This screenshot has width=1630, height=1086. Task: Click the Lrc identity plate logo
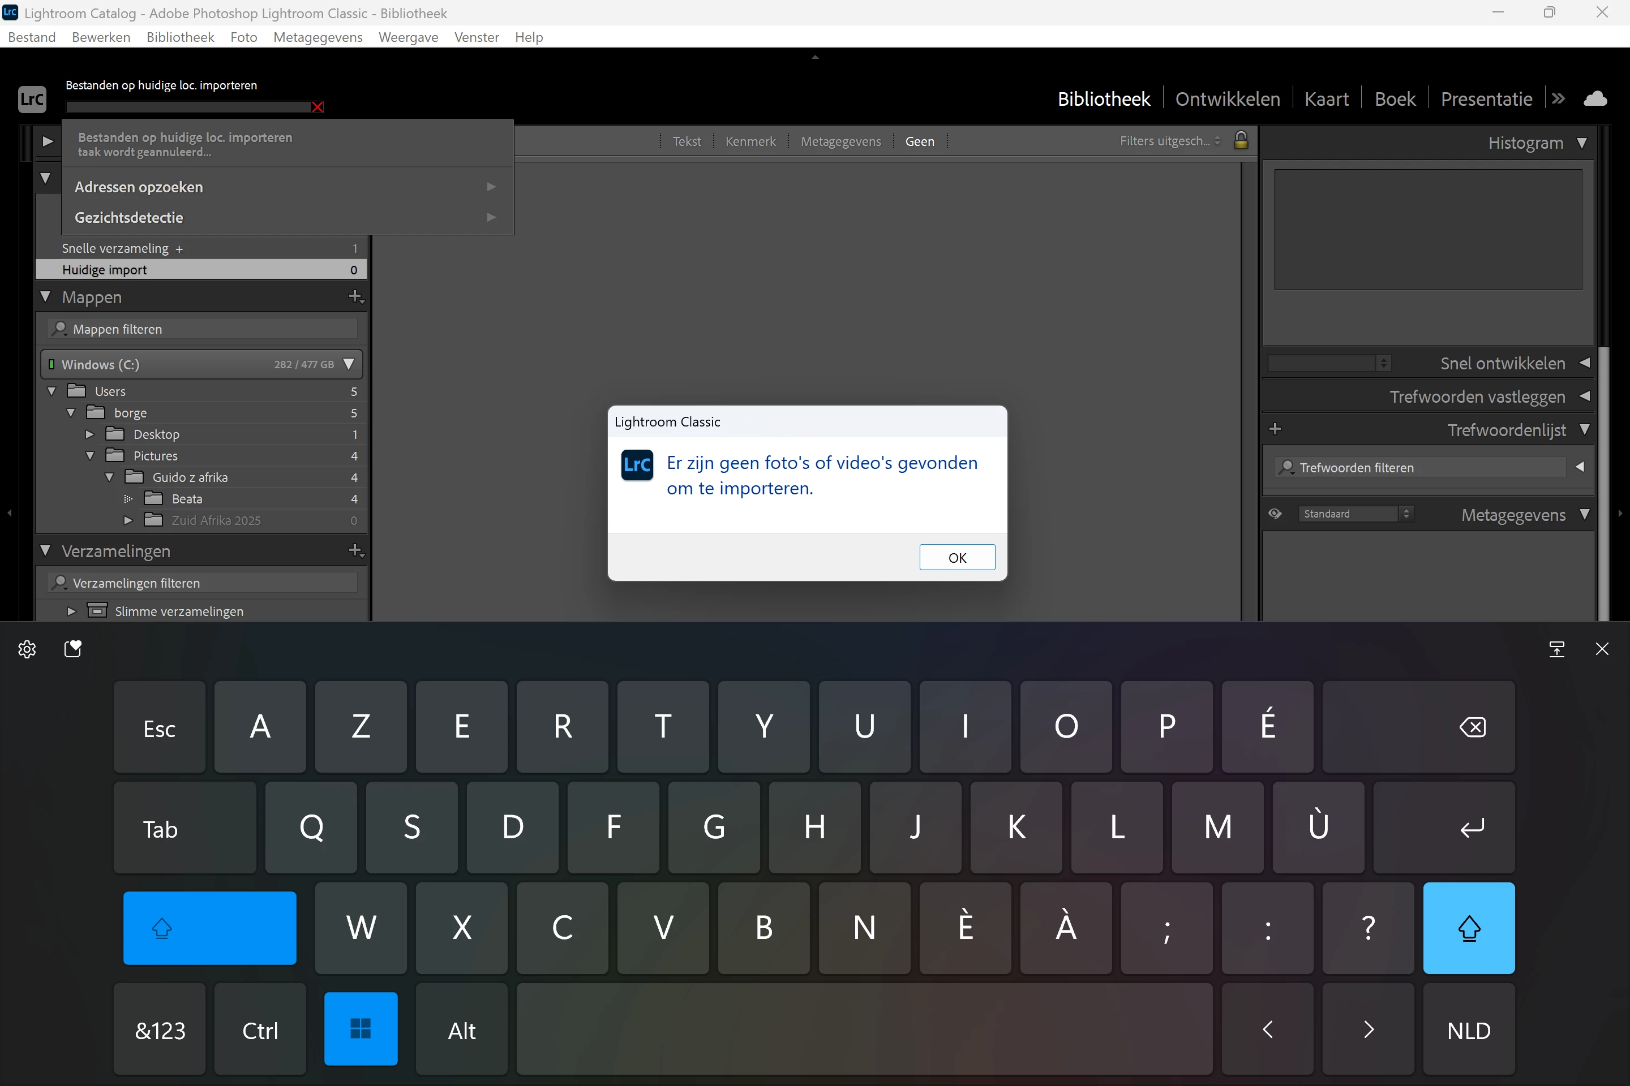tap(32, 99)
